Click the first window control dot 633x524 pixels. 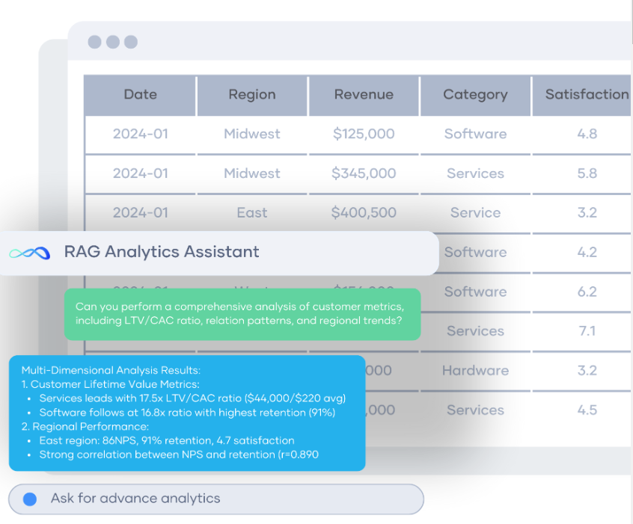(94, 42)
